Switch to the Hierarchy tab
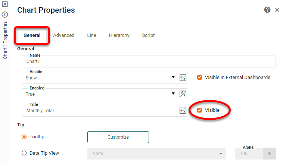Viewport: 286px width, 164px height. [119, 35]
